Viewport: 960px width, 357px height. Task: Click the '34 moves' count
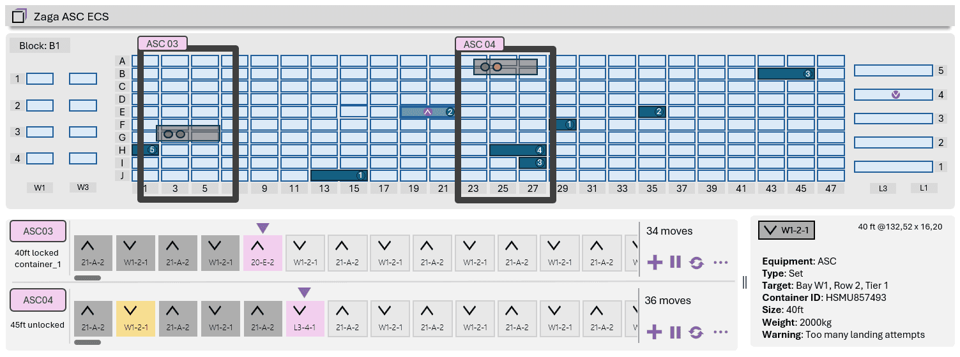(x=669, y=231)
